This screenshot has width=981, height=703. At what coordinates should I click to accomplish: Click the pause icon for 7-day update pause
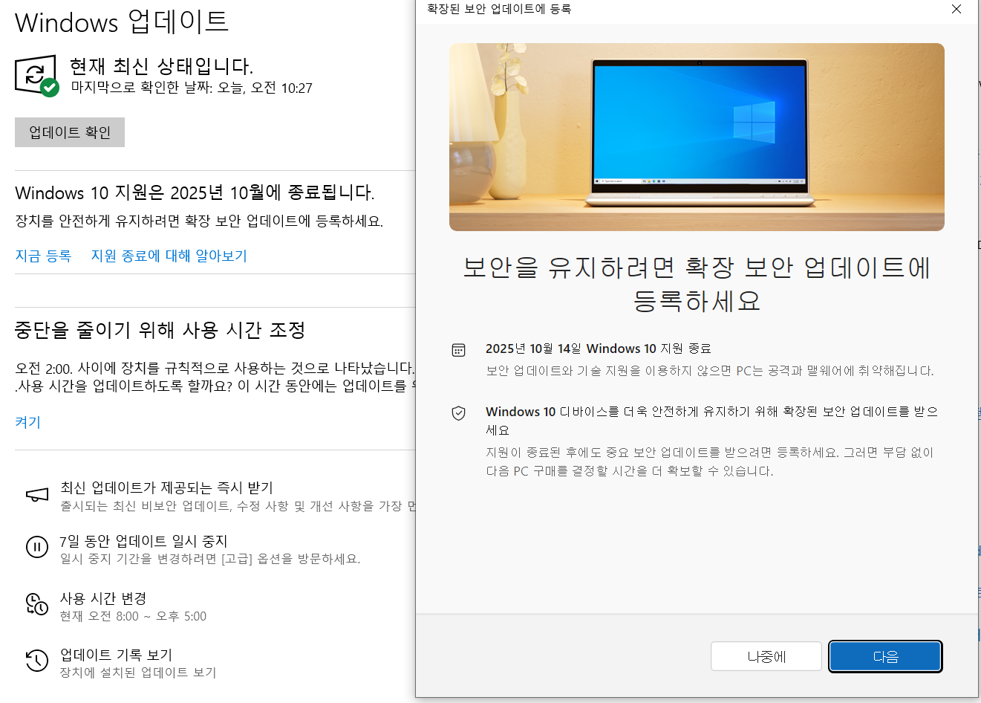coord(37,547)
